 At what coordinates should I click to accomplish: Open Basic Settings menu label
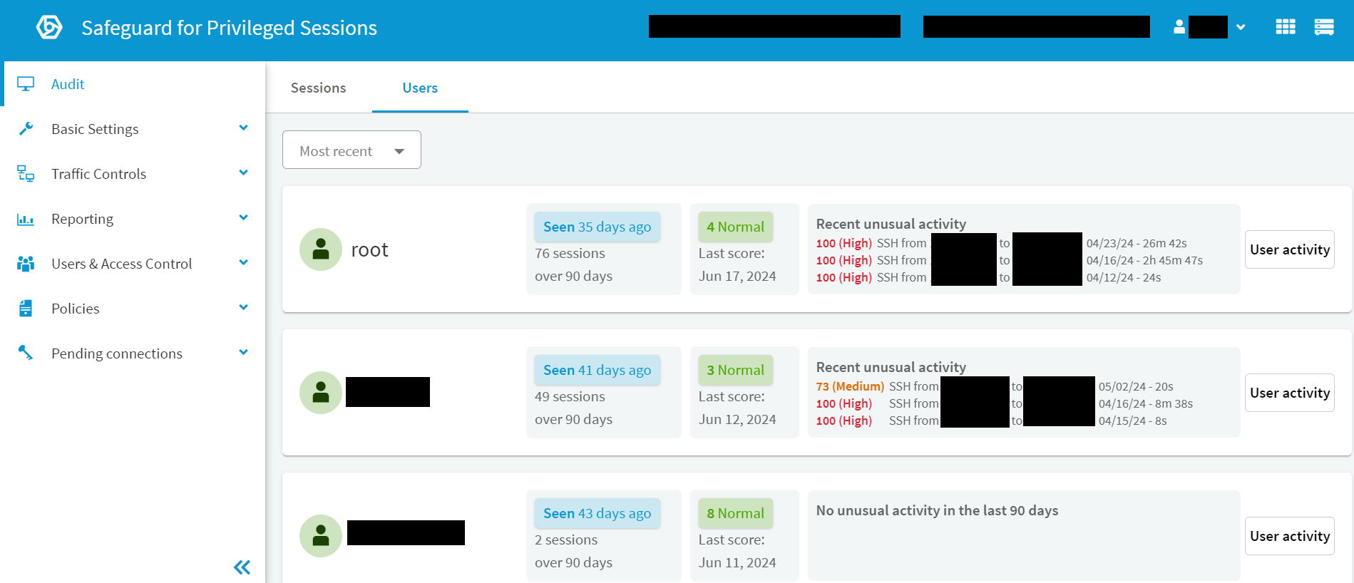(x=95, y=129)
